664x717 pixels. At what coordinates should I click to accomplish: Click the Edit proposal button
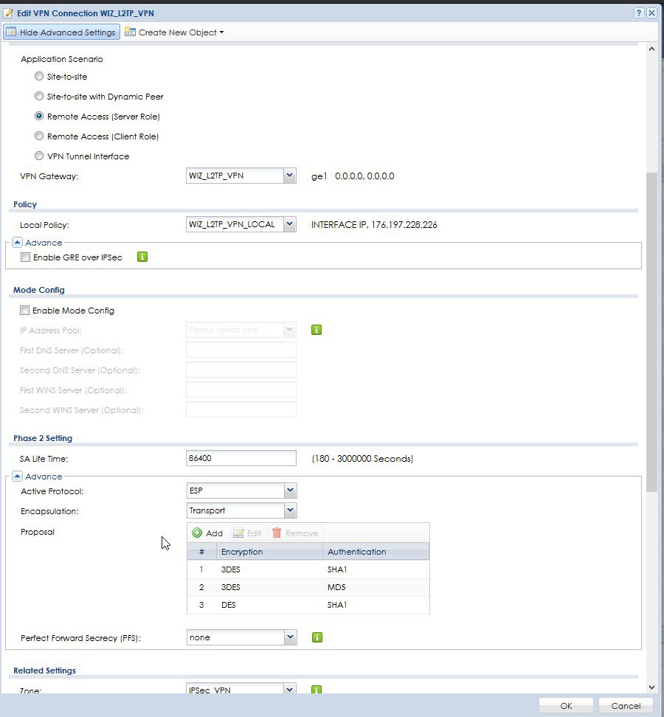tap(247, 533)
